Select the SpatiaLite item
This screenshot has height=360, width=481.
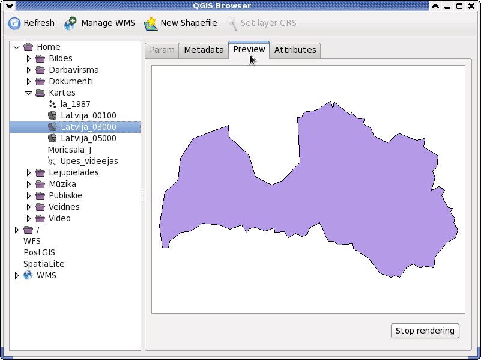pyautogui.click(x=44, y=264)
